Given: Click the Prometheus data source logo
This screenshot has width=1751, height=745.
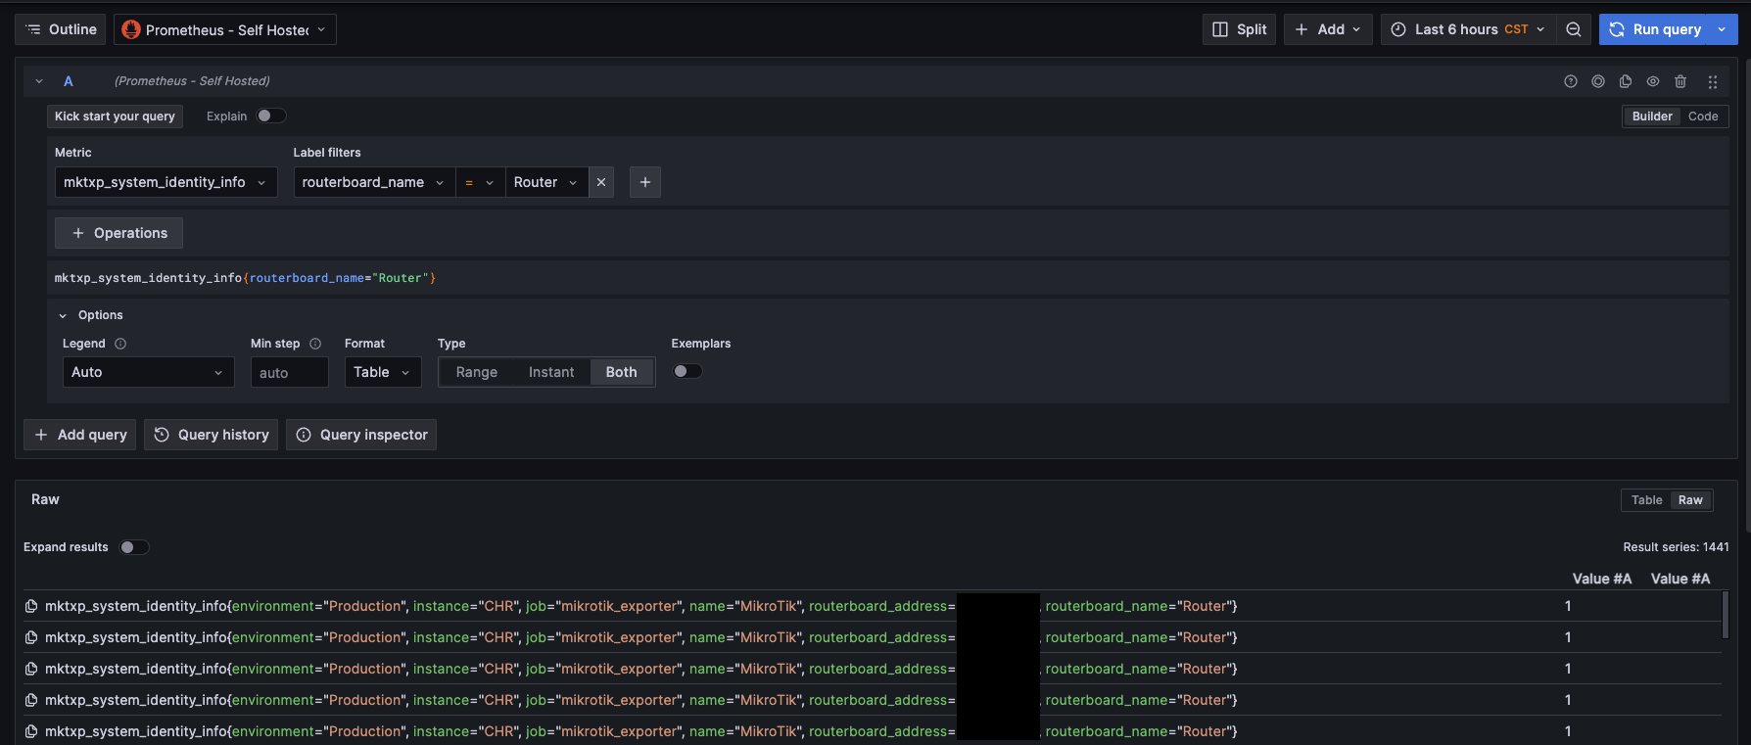Looking at the screenshot, I should tap(131, 29).
